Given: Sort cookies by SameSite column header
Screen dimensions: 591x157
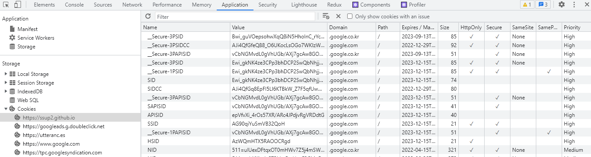Looking at the screenshot, I should click(523, 27).
